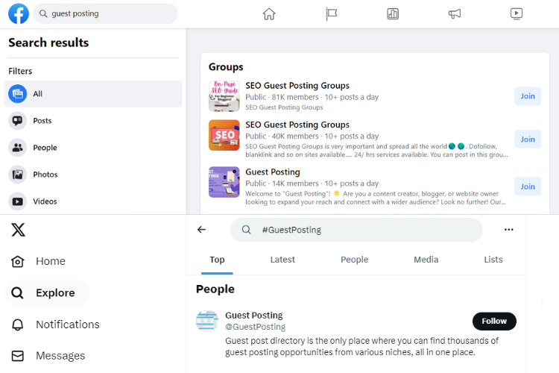Click the Notifications bell icon

(x=17, y=325)
